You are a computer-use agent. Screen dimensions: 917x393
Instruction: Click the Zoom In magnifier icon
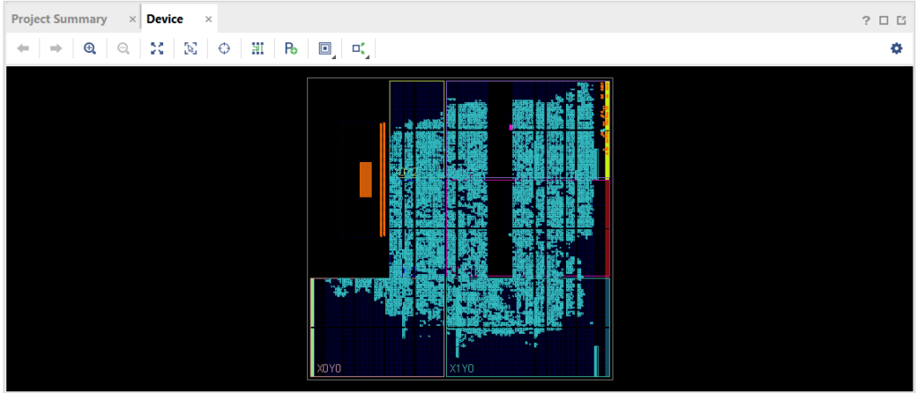(90, 49)
